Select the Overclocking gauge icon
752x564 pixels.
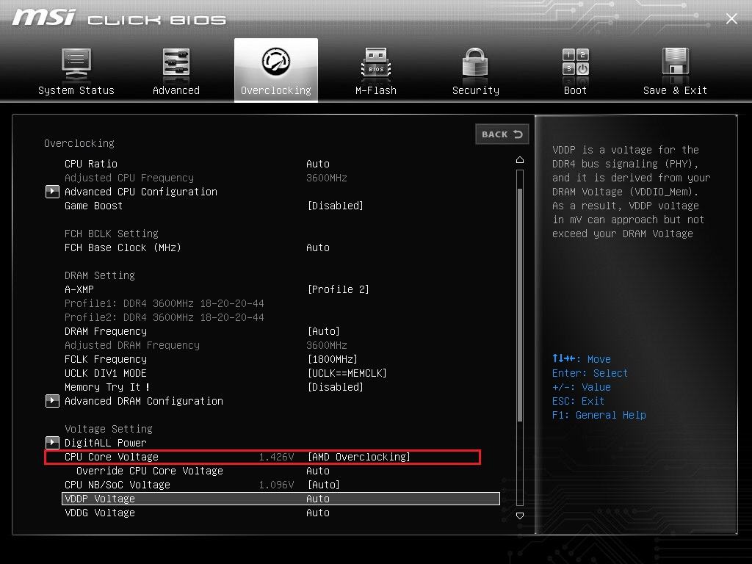pyautogui.click(x=276, y=62)
